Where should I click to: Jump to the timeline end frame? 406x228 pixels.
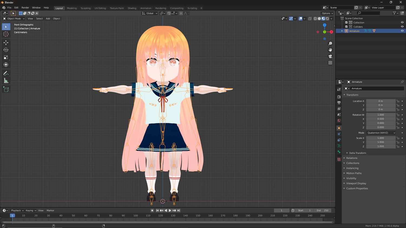point(179,210)
